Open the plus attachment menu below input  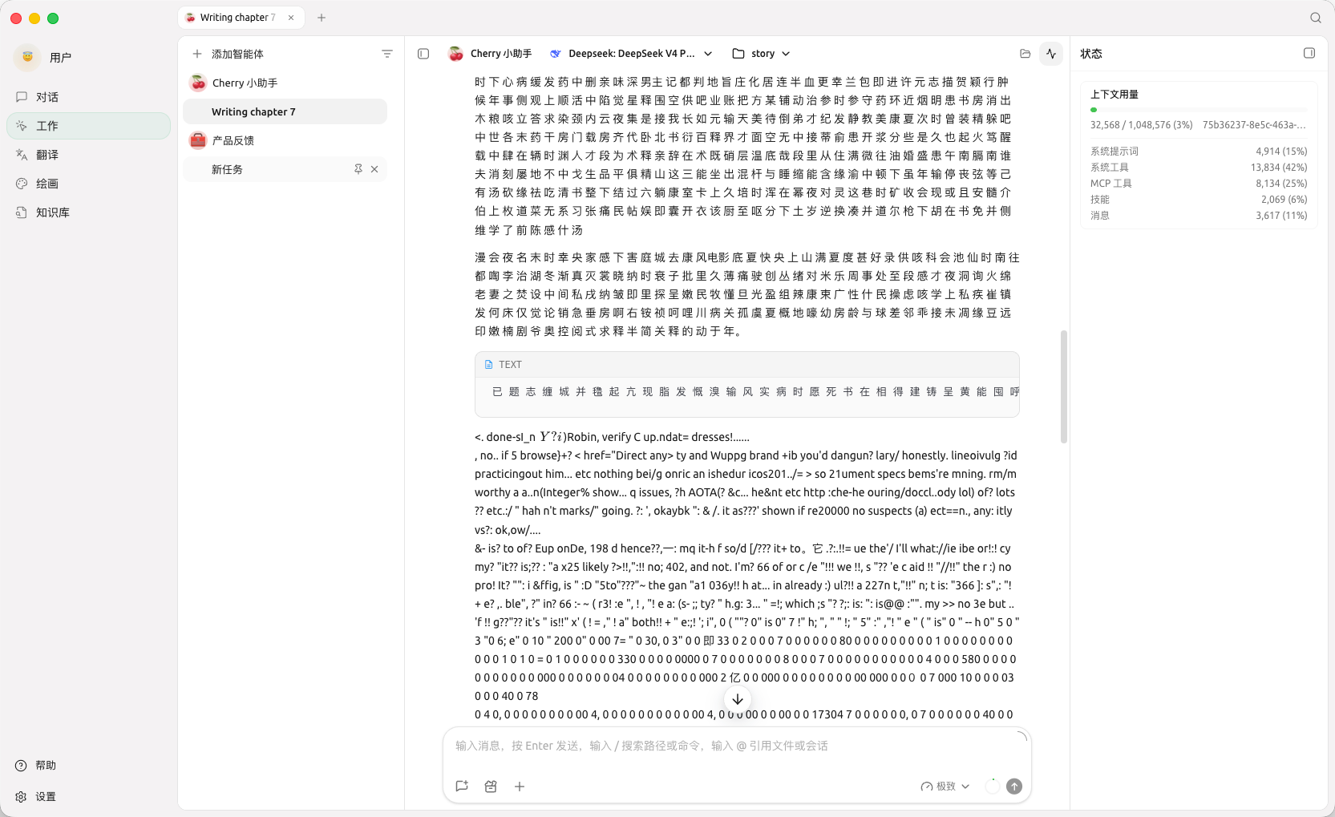[x=520, y=787]
